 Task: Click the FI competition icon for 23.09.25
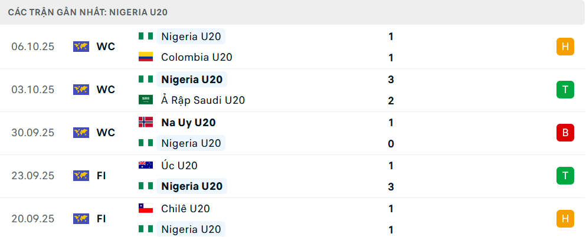pyautogui.click(x=81, y=176)
